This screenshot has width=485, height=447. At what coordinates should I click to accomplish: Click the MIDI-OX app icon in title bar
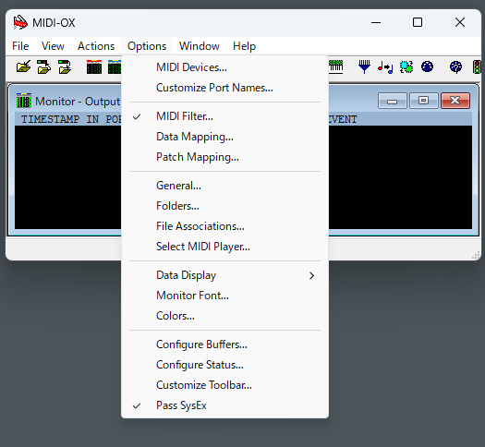(20, 22)
